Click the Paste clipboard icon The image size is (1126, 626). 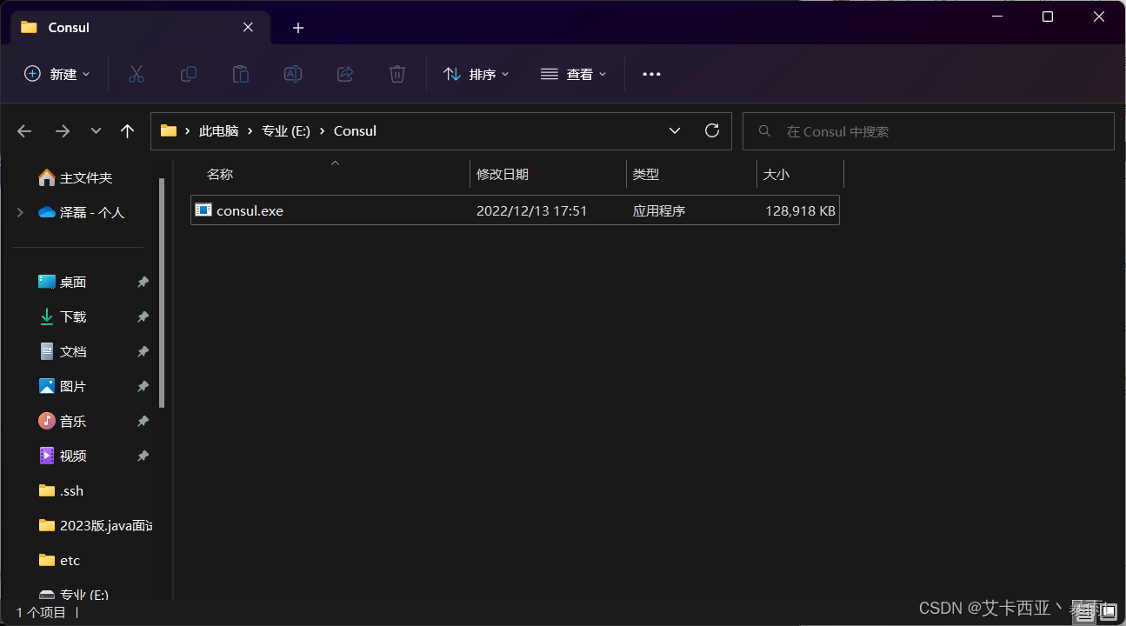tap(241, 74)
